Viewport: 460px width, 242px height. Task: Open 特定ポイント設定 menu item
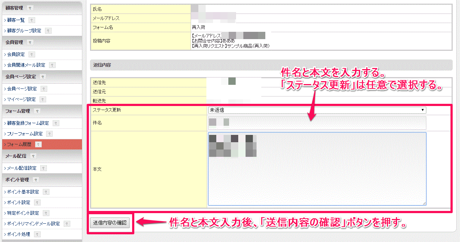(23, 213)
